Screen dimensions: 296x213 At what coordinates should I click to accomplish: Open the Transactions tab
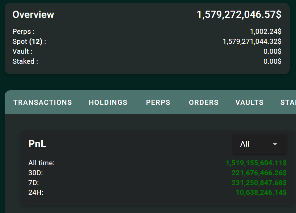[42, 103]
